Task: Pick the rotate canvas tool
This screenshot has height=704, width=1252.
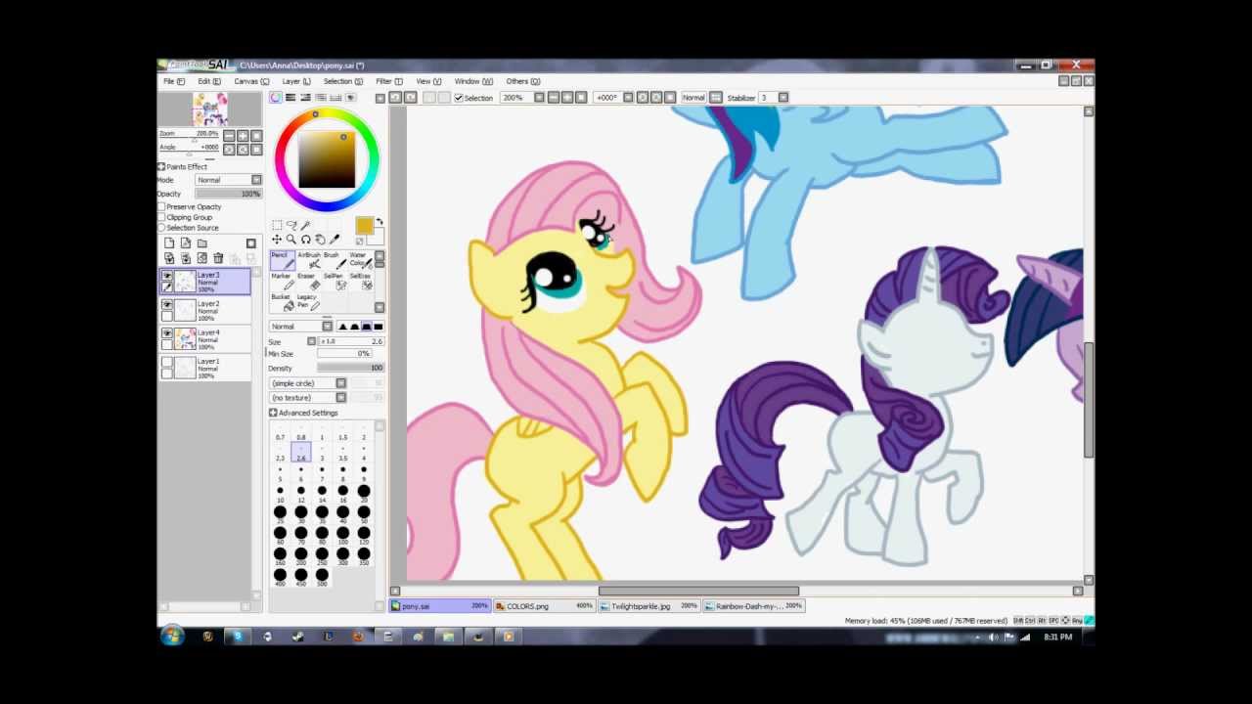Action: (305, 240)
